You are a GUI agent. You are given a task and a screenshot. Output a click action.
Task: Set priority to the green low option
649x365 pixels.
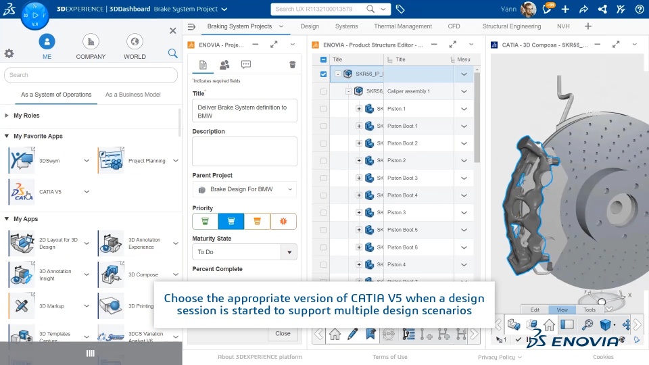[x=205, y=222]
